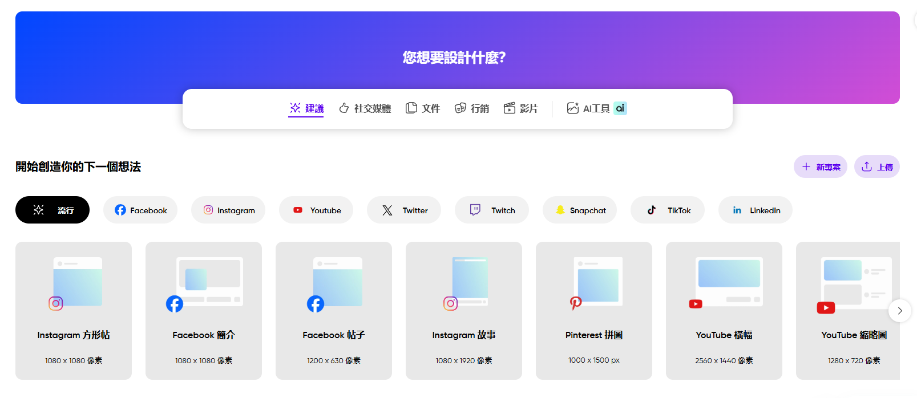Click the Snapchat ghost icon

[x=560, y=210]
